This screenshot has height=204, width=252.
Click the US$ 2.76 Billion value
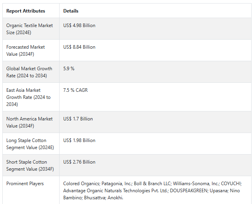[79, 162]
